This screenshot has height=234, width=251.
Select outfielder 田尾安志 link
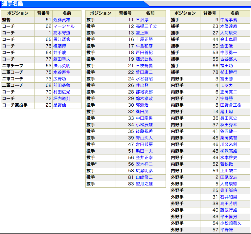229,177
